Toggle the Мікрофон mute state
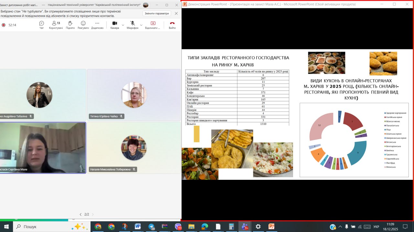Image resolution: width=414 pixels, height=232 pixels. tap(132, 25)
